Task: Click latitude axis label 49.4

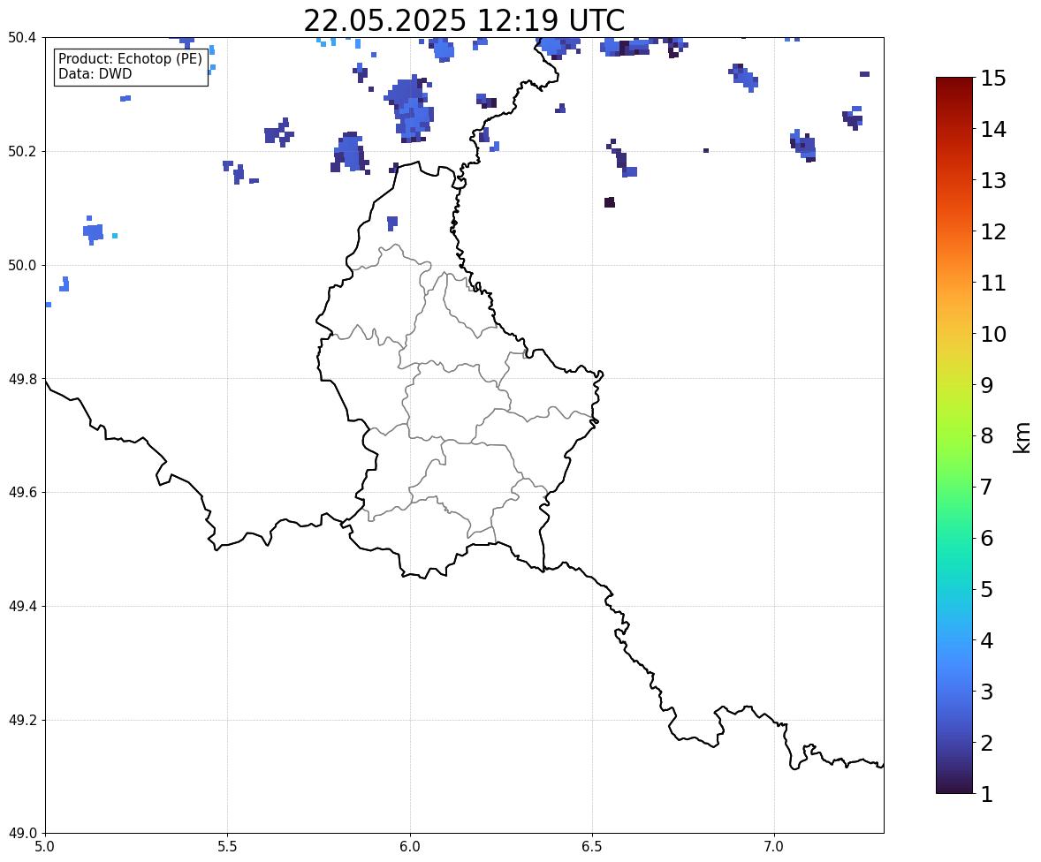Action: pos(22,607)
